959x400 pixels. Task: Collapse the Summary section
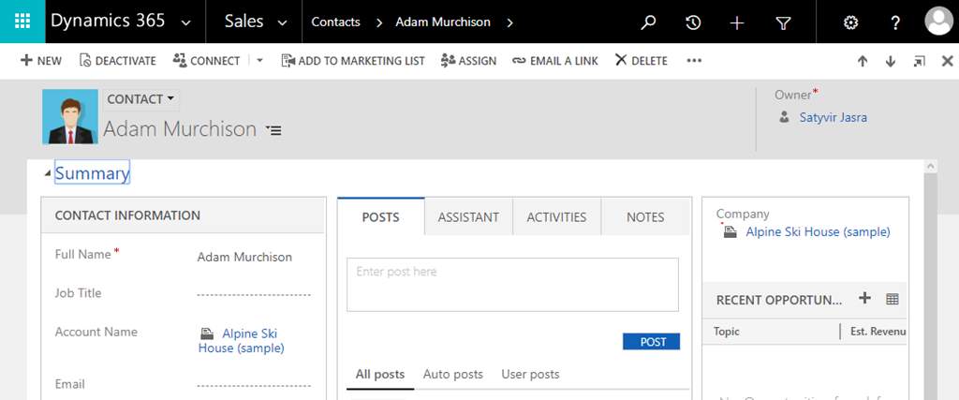click(x=48, y=174)
